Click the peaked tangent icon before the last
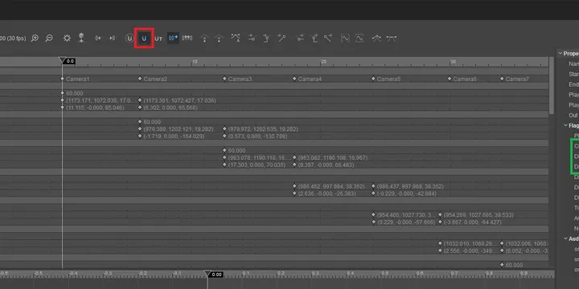 (376, 38)
